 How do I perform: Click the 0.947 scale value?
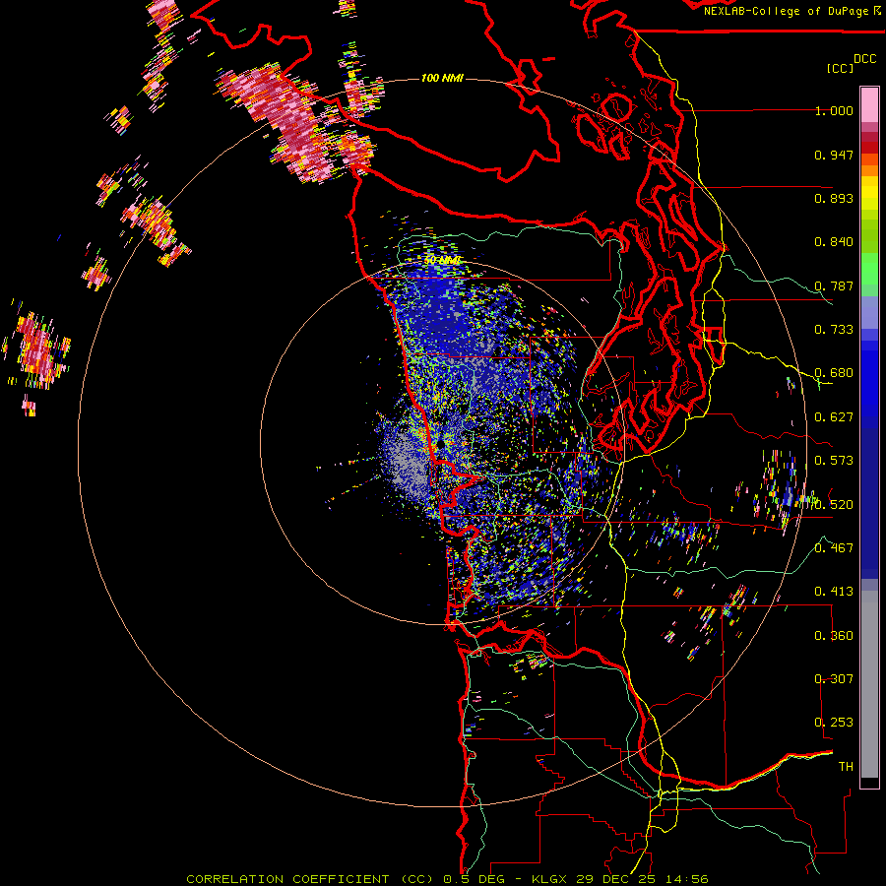click(x=834, y=155)
